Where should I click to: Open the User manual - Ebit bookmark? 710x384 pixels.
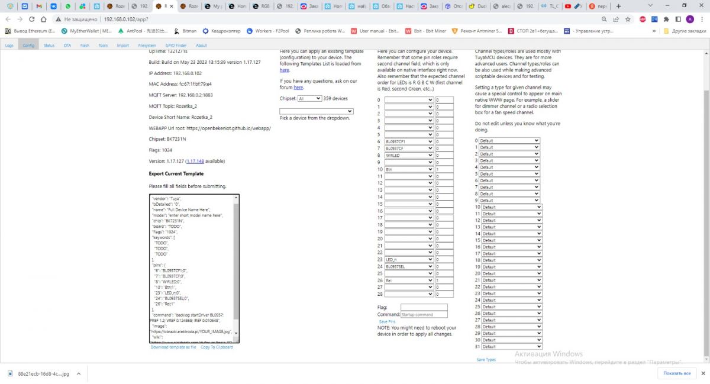click(376, 31)
